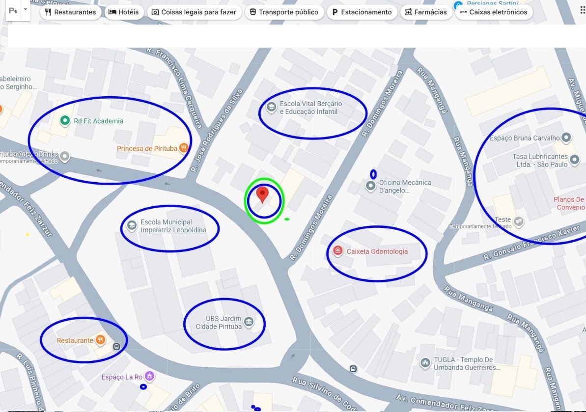
Task: Select the Coisas legais para fazer chip
Action: [195, 12]
